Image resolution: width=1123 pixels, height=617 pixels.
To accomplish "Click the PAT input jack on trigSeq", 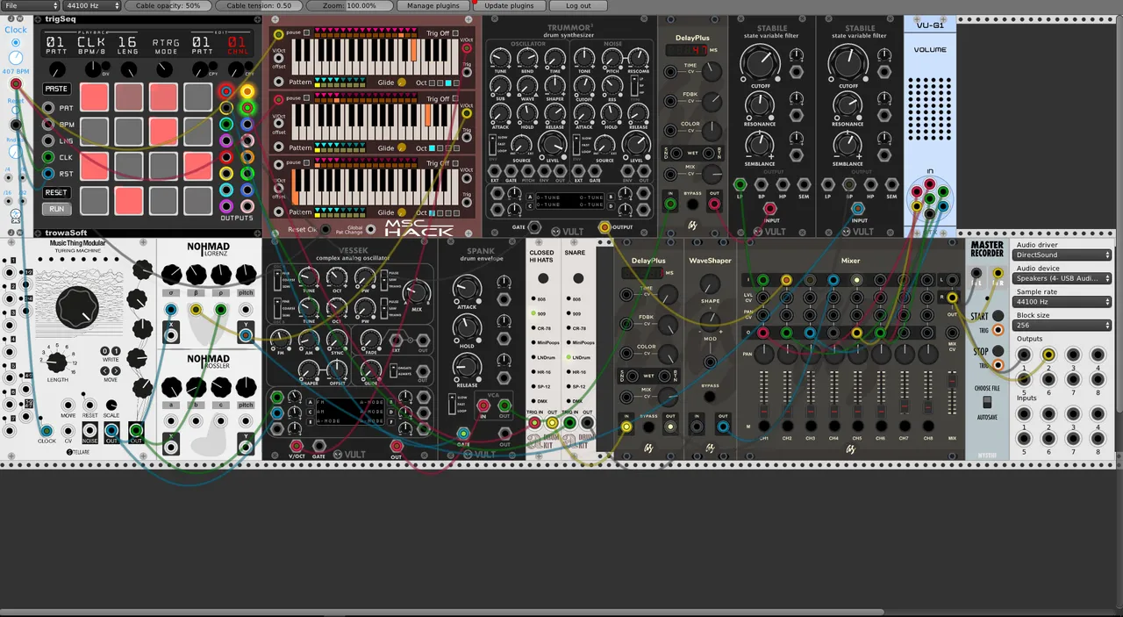I will click(49, 108).
